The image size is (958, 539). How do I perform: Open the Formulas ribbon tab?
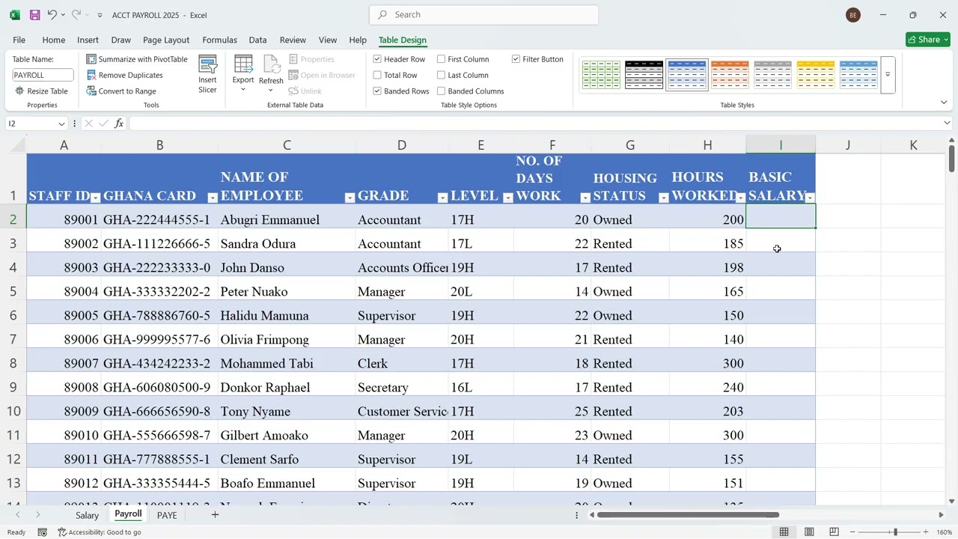tap(219, 40)
